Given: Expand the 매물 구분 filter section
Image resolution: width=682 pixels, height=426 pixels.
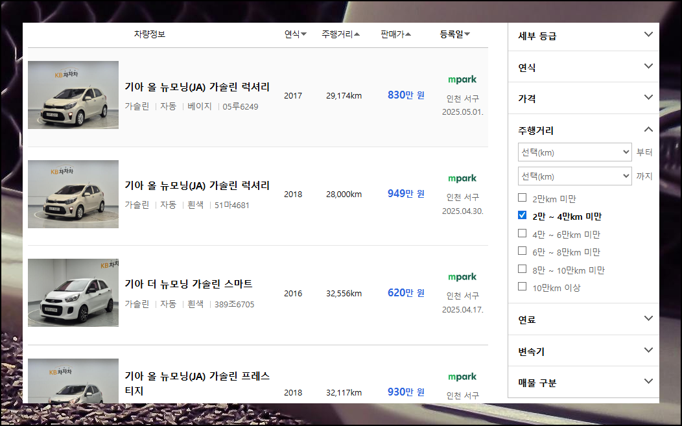Looking at the screenshot, I should tap(583, 383).
